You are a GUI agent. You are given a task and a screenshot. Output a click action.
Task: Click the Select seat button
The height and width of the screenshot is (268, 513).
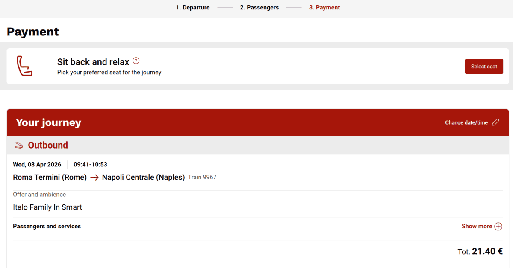click(x=484, y=67)
